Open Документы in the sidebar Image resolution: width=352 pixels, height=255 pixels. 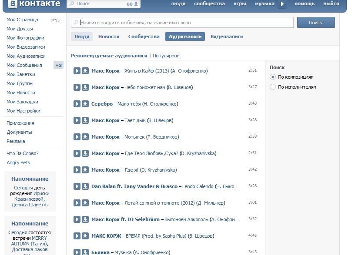pos(19,132)
